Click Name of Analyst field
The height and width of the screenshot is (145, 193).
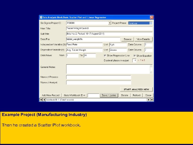(99, 83)
